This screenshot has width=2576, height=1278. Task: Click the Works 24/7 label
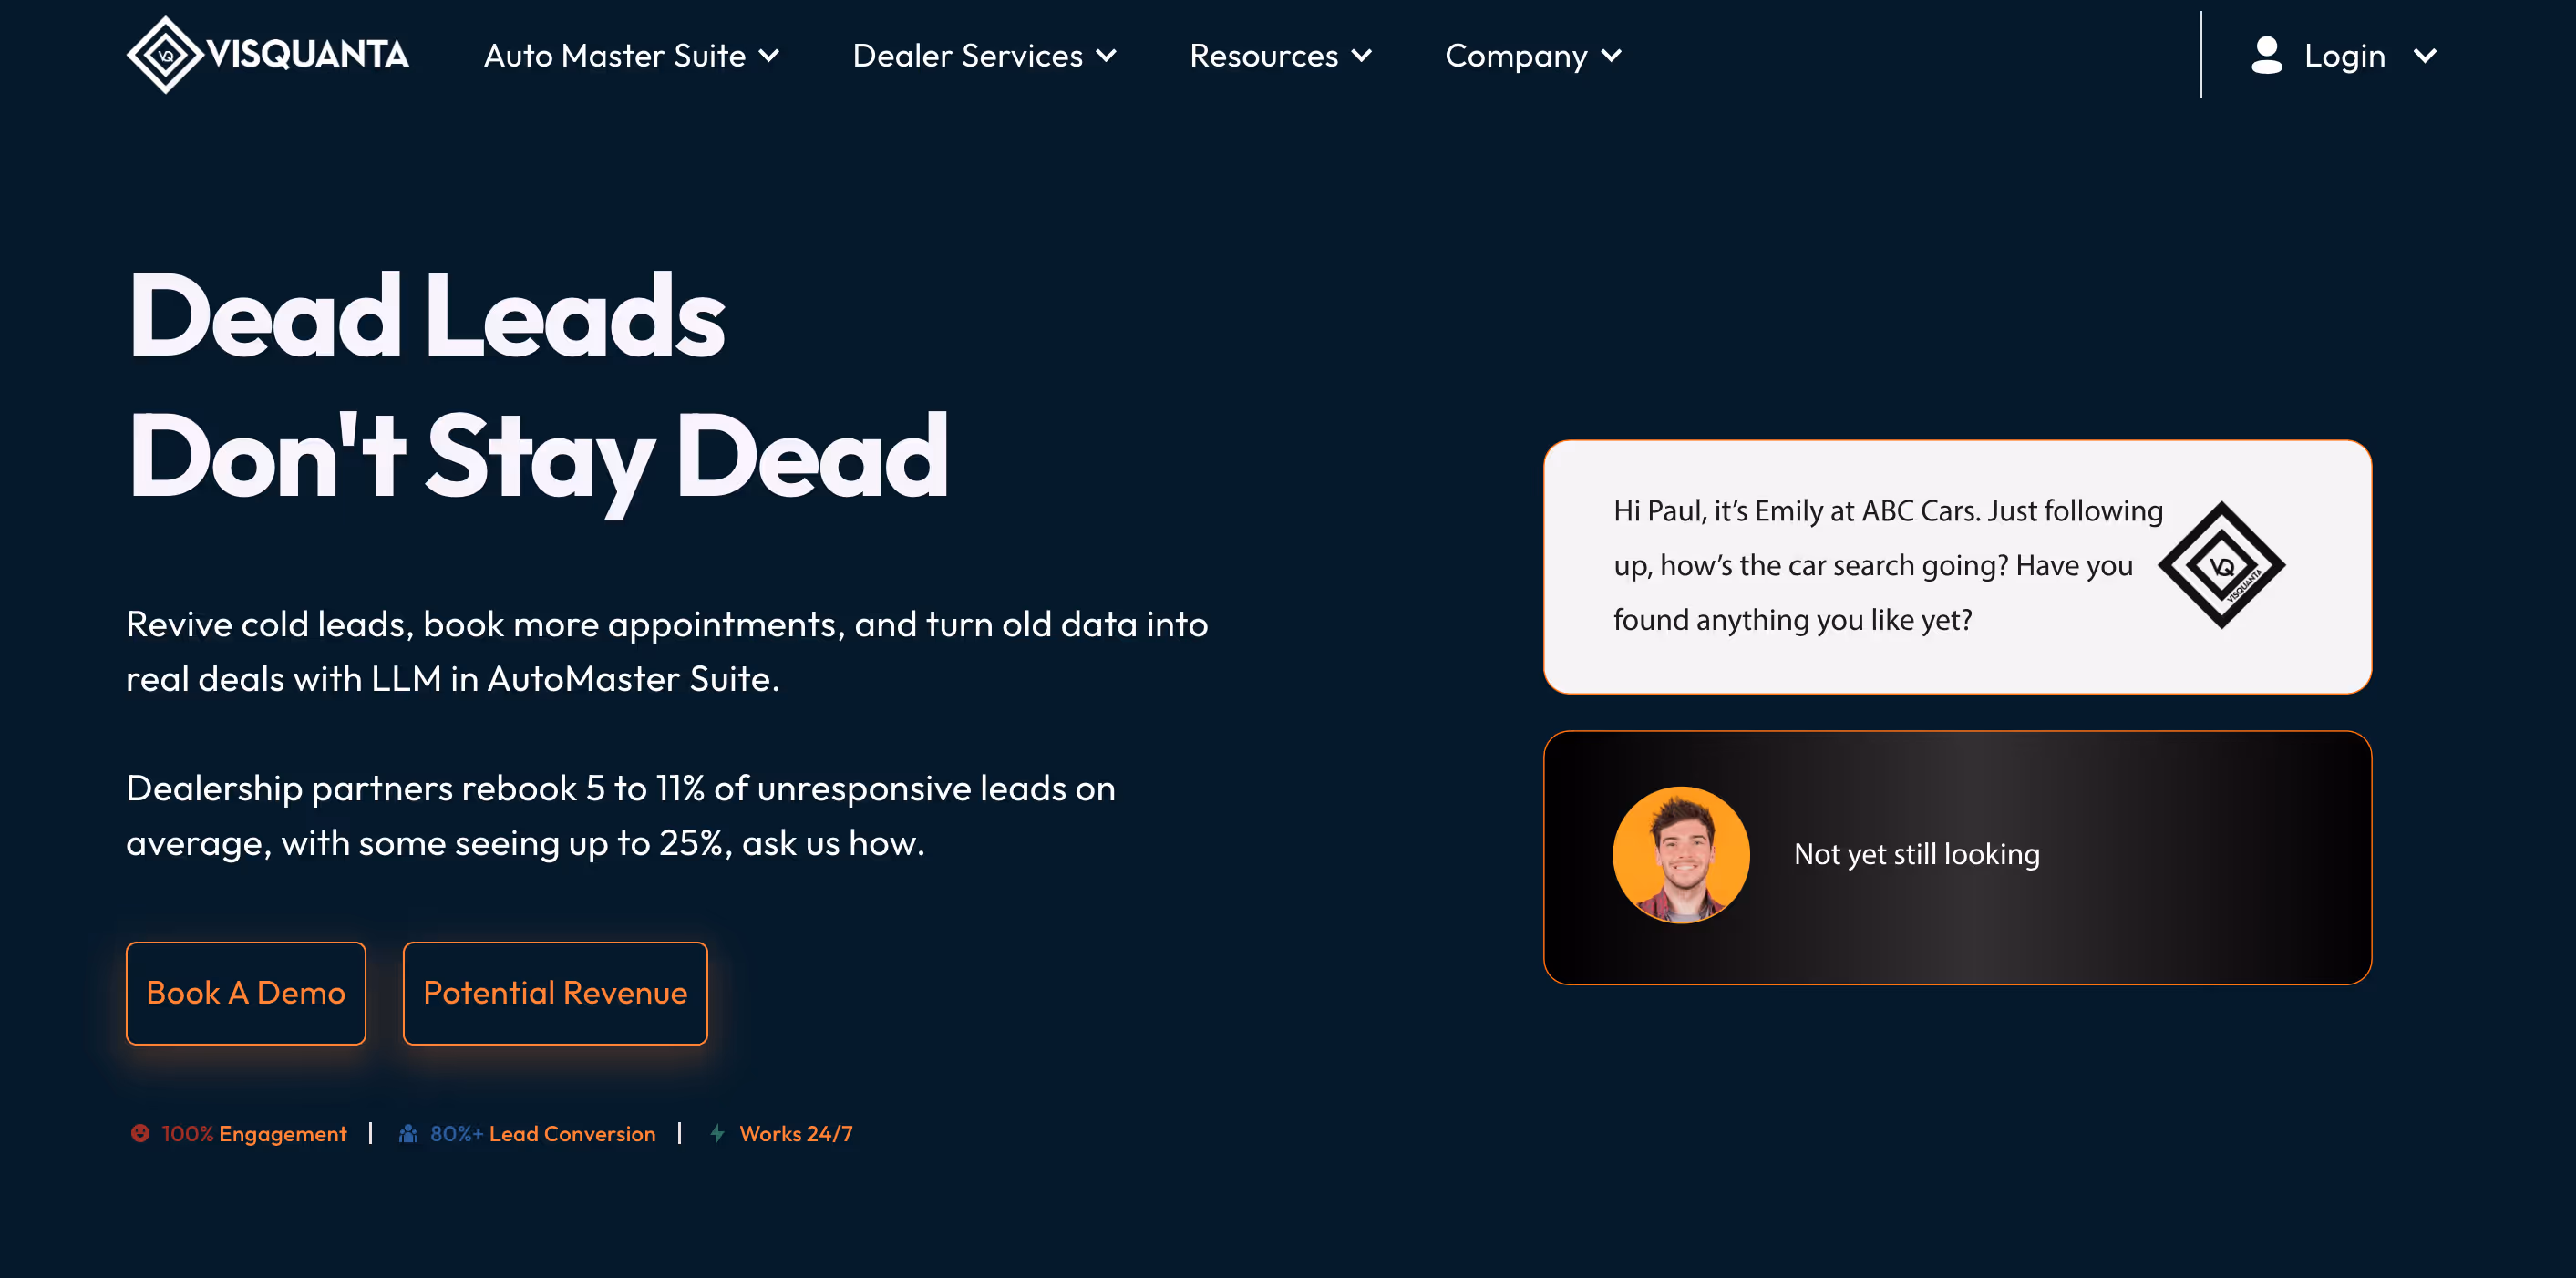796,1133
